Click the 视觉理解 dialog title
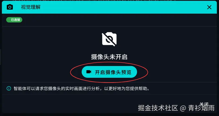The height and width of the screenshot is (116, 219). coord(31,7)
